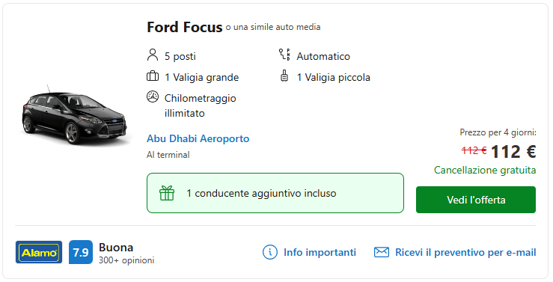
Task: Click the small suitcase icon
Action: point(284,76)
